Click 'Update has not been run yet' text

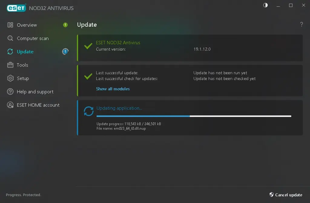click(x=220, y=73)
